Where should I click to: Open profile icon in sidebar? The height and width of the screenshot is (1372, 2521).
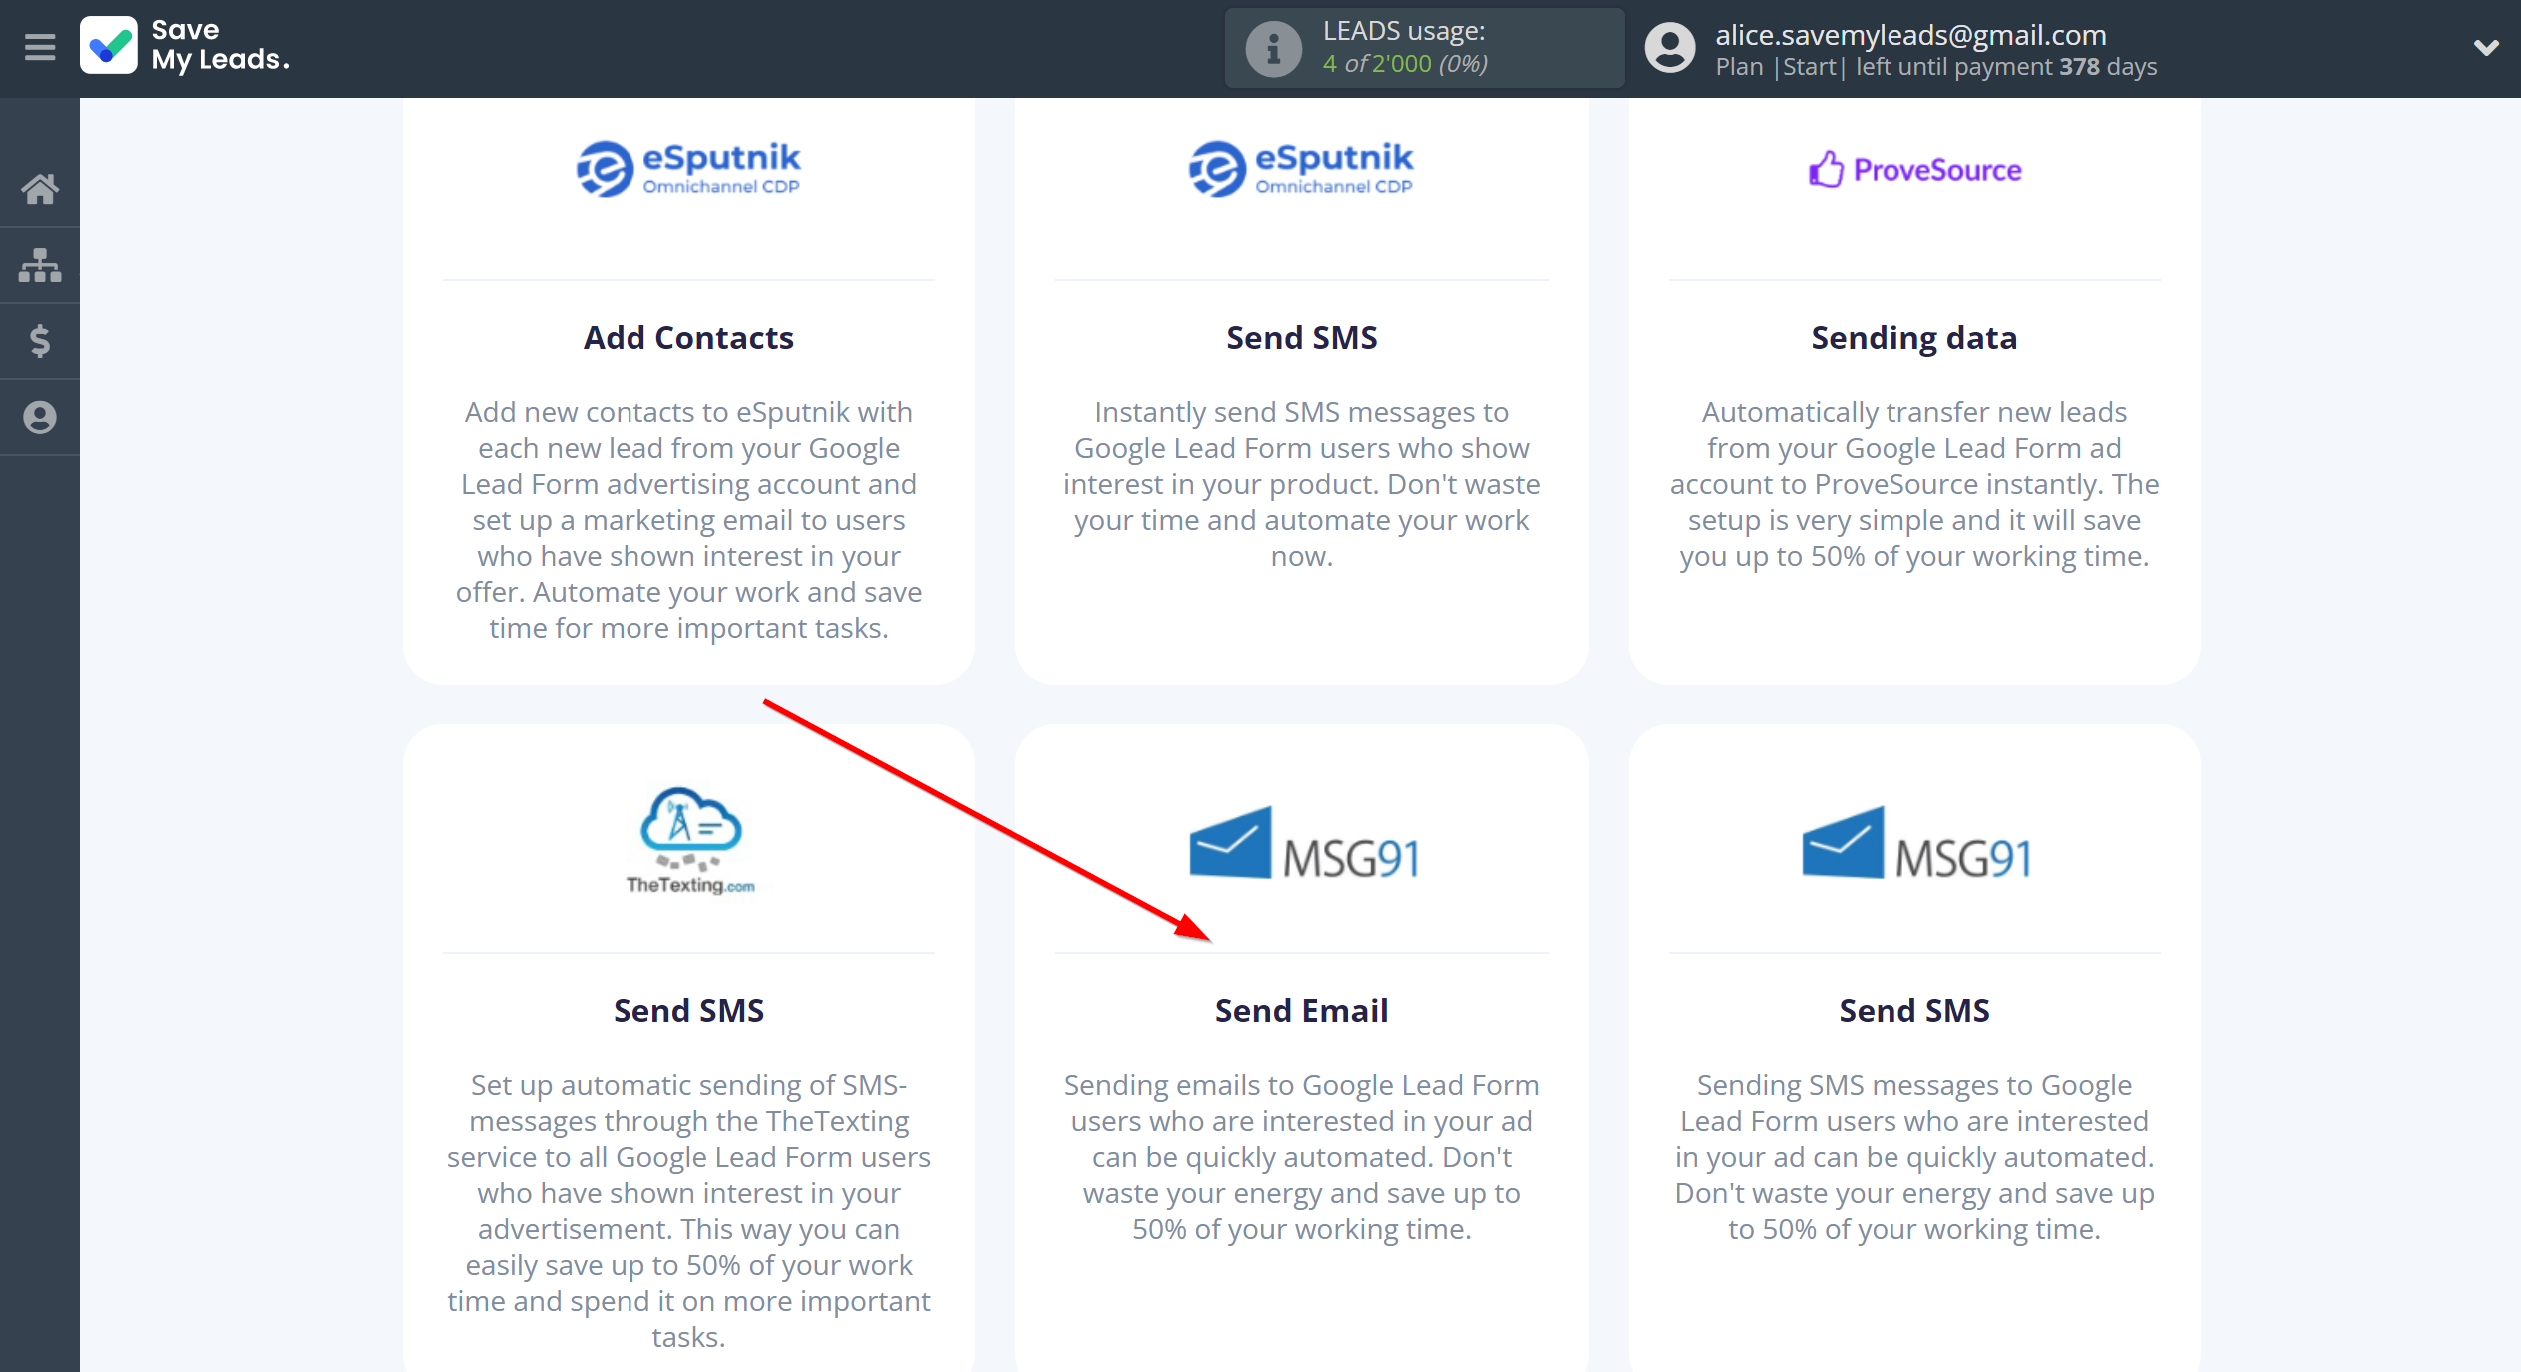(40, 417)
